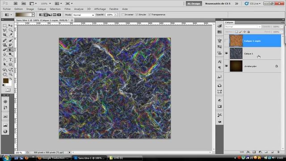Open the Edition menu
Screen dimensions: 286x161
point(19,9)
